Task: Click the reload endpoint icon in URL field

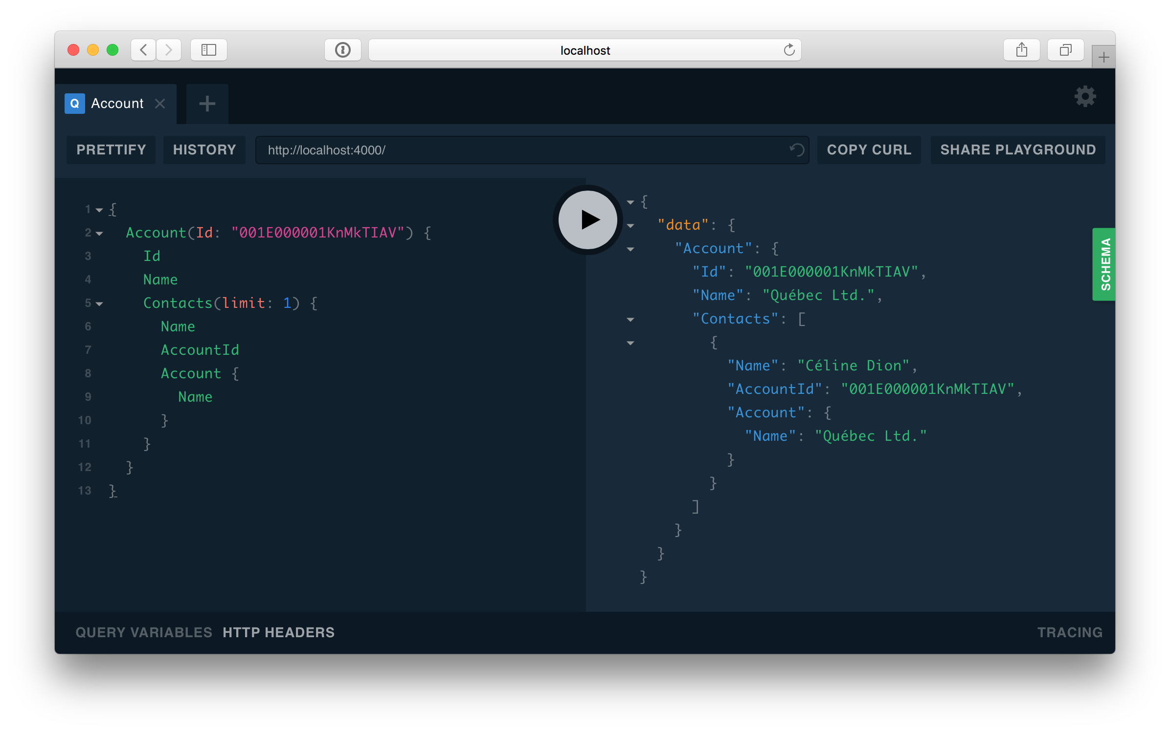Action: (x=797, y=150)
